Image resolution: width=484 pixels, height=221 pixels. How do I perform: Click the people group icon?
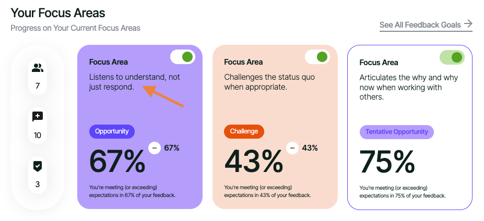[37, 68]
